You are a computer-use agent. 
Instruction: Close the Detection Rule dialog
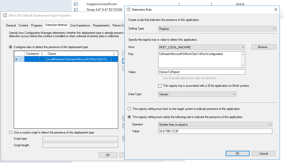[x=276, y=9]
